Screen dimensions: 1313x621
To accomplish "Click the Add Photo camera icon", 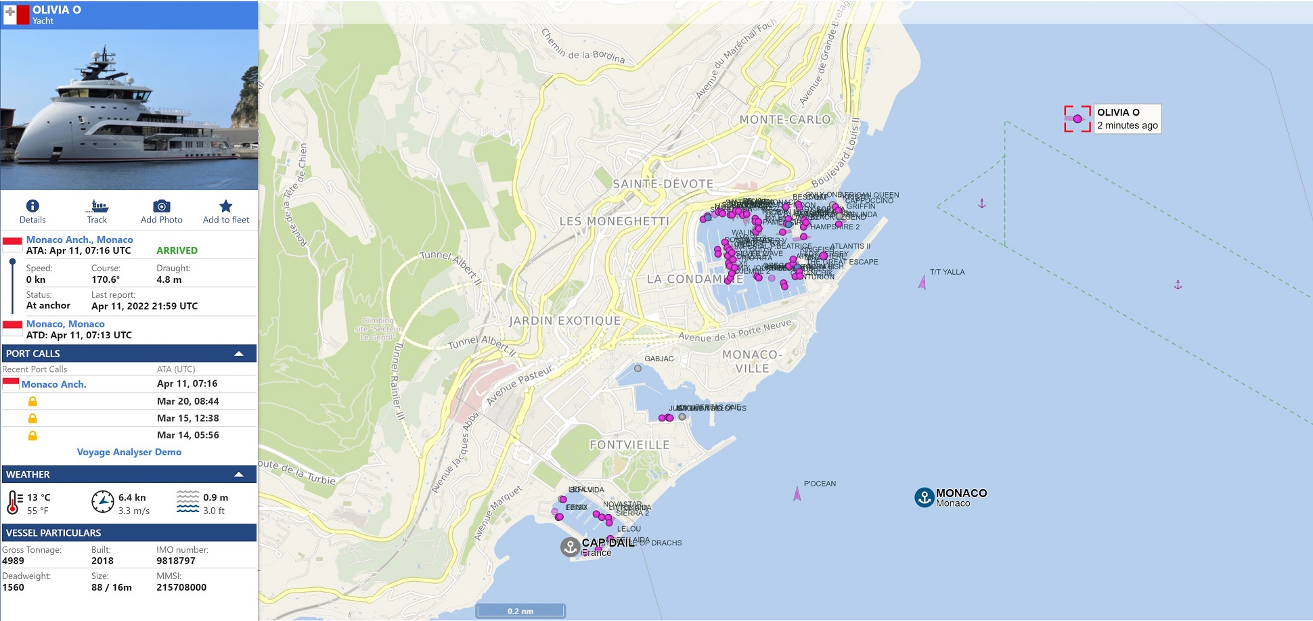I will tap(161, 206).
